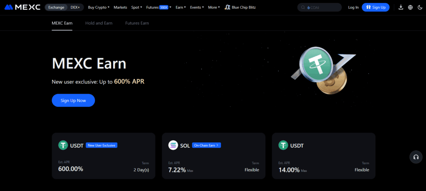Click the 7.22% APR value
The width and height of the screenshot is (426, 191).
177,170
